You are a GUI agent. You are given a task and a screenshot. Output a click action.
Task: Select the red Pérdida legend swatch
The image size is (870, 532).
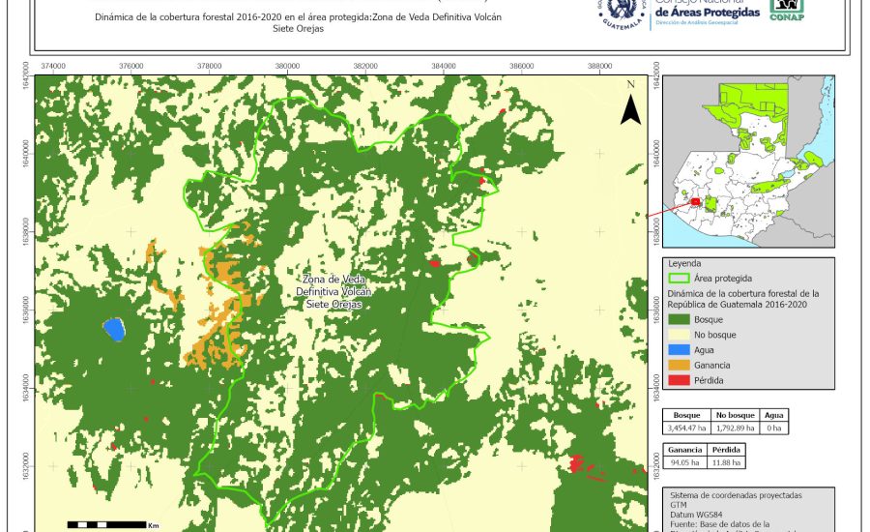click(681, 381)
